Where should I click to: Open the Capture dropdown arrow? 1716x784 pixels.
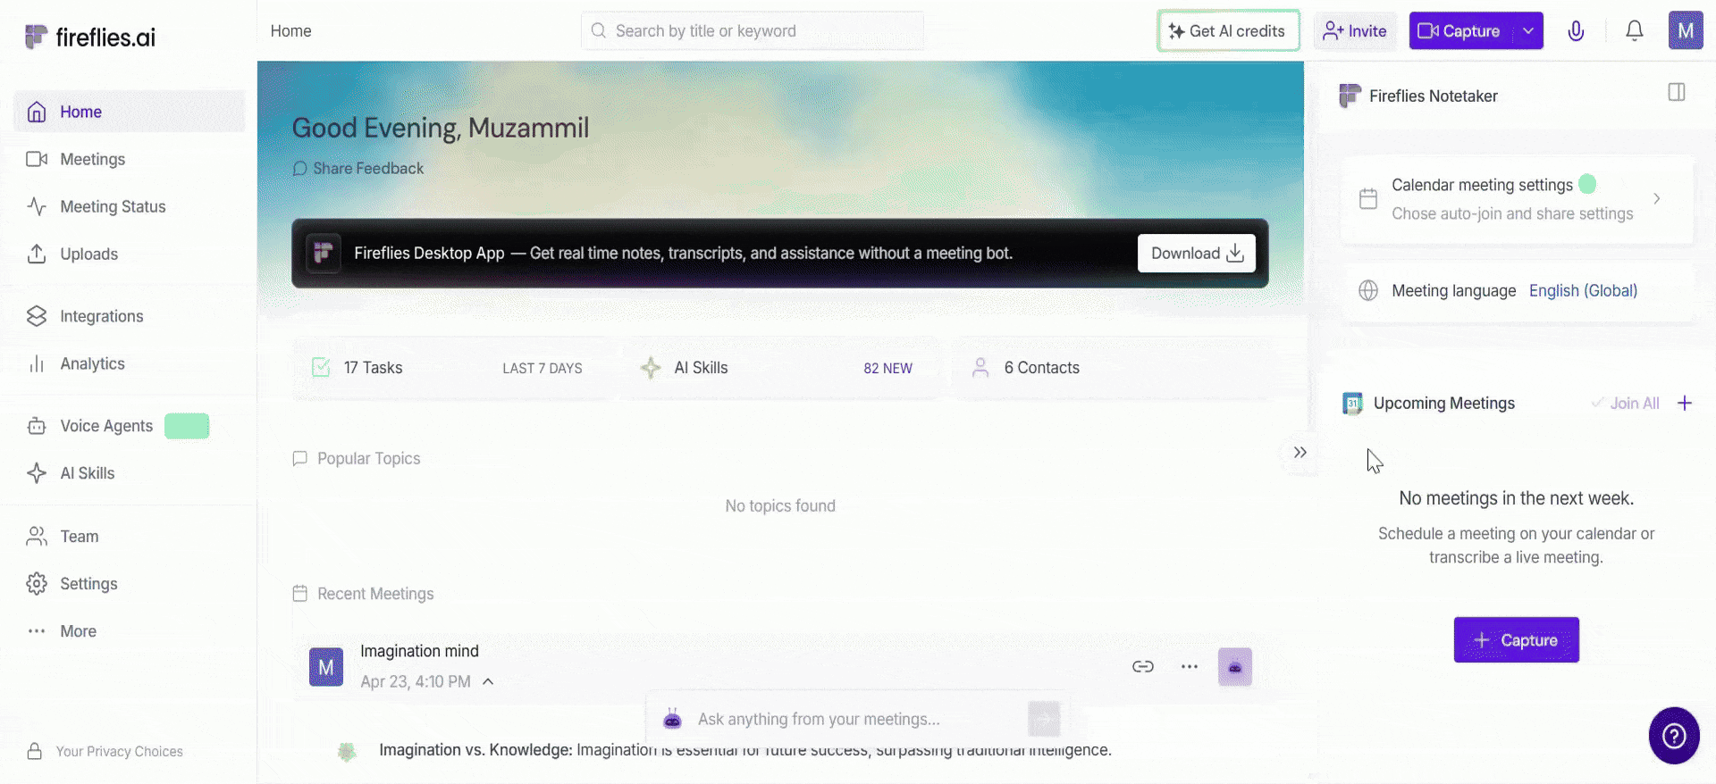(1528, 31)
